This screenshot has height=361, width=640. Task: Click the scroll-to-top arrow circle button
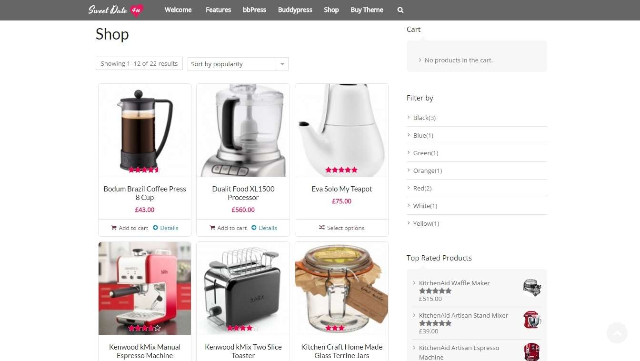617,333
